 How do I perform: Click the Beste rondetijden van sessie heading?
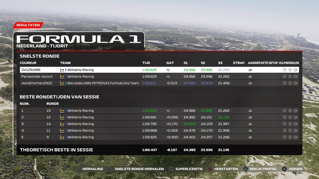tap(59, 97)
